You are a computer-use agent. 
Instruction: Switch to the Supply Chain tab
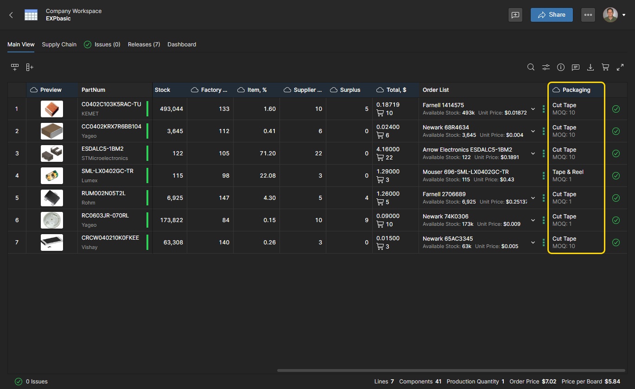tap(59, 45)
